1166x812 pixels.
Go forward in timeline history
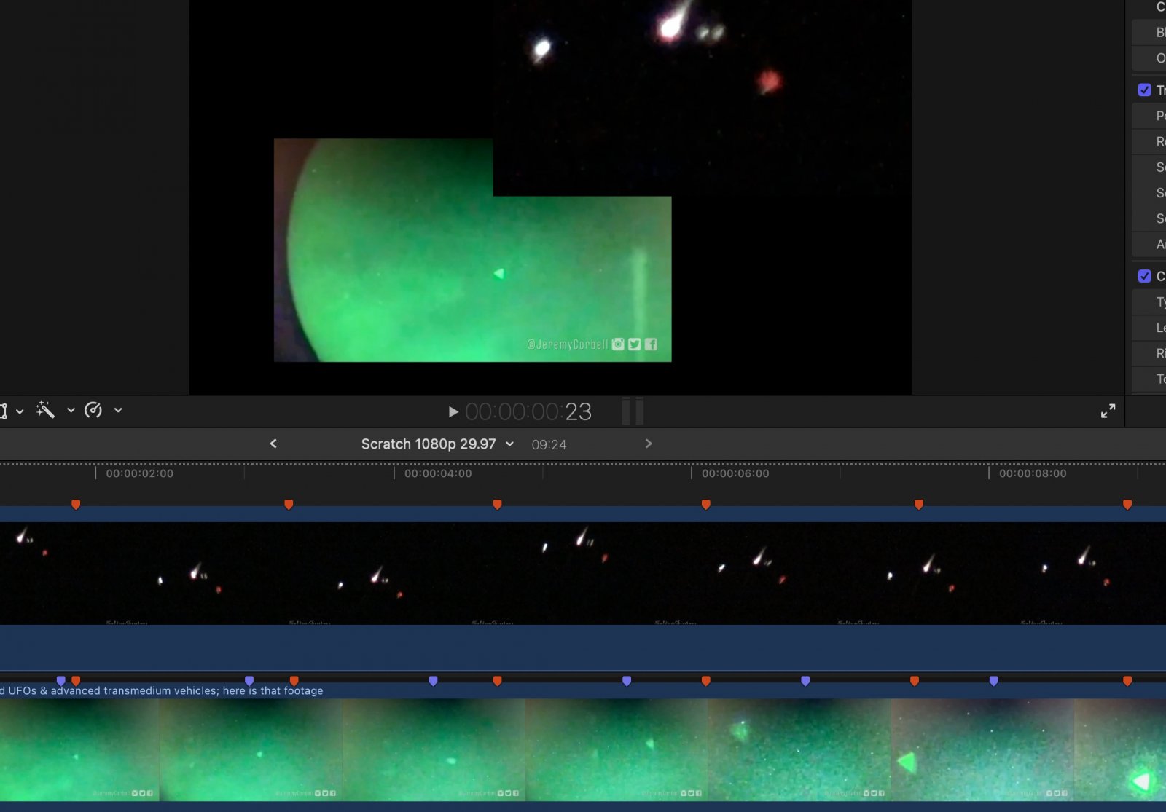tap(649, 444)
